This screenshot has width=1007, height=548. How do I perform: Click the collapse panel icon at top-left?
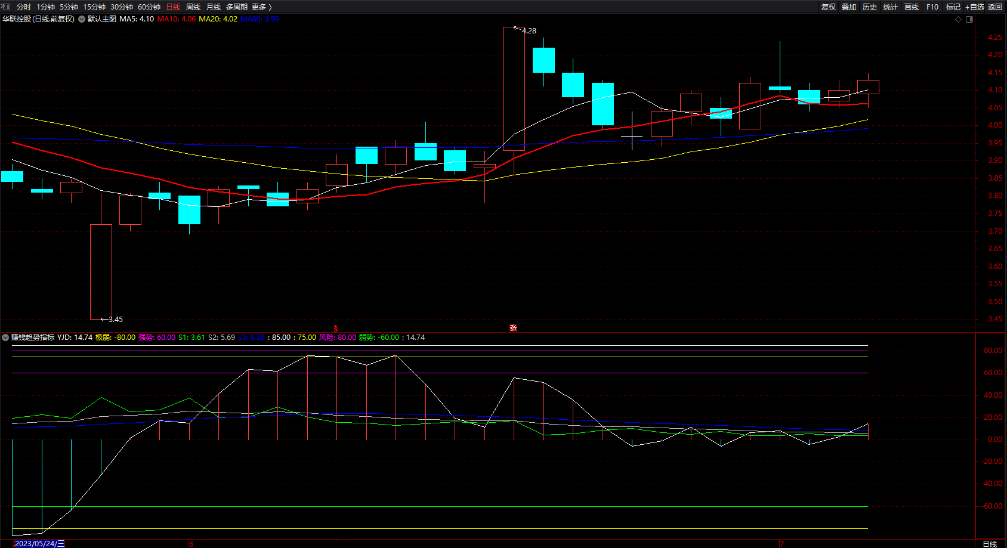pos(6,7)
